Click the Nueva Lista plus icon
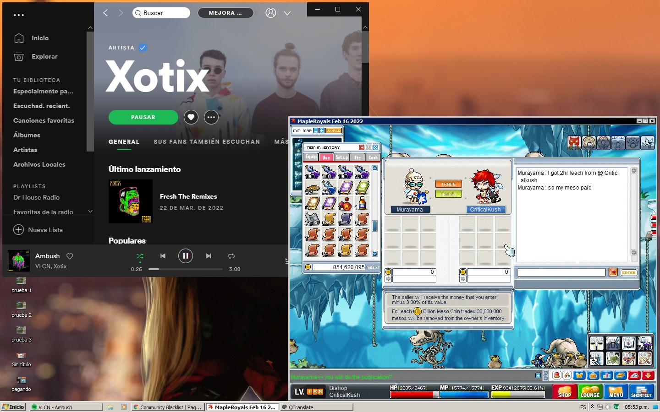This screenshot has width=660, height=412. point(18,230)
